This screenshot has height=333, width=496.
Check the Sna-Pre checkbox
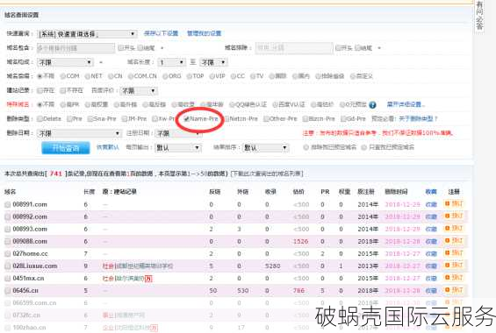90,119
